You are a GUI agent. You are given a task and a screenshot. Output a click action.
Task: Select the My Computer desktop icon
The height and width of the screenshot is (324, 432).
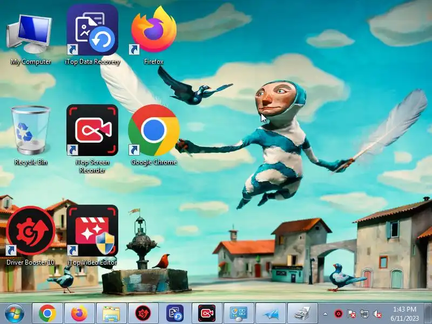coord(30,35)
